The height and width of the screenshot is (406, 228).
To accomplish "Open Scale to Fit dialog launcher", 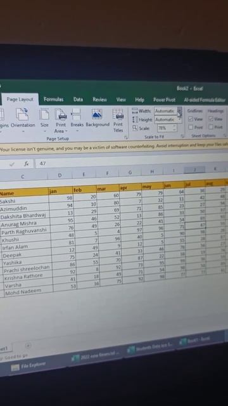I will (182, 136).
